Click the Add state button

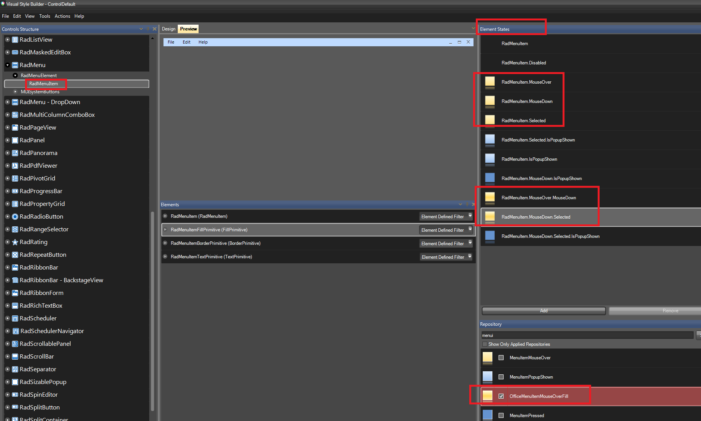click(x=544, y=311)
